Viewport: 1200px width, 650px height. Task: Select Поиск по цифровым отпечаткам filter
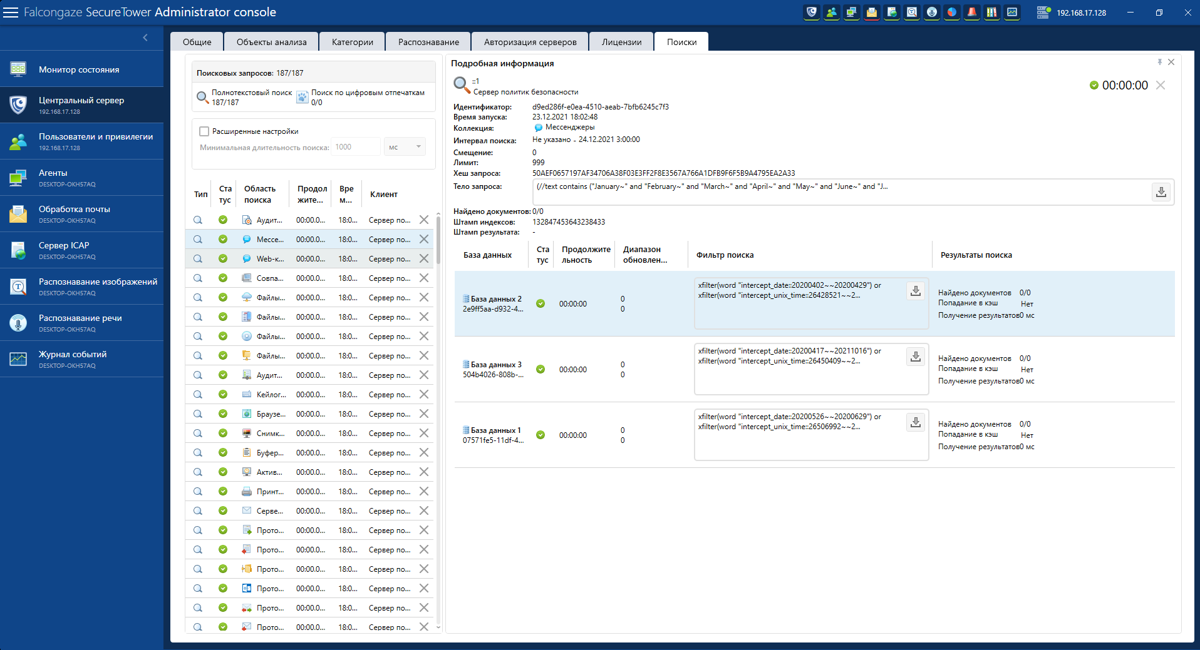click(x=361, y=97)
